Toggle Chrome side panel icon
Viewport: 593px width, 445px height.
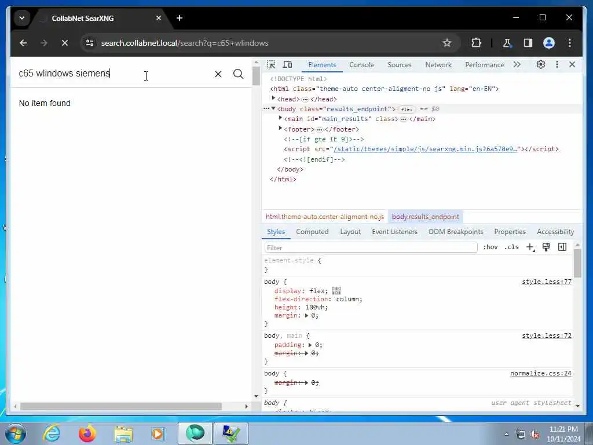point(528,43)
